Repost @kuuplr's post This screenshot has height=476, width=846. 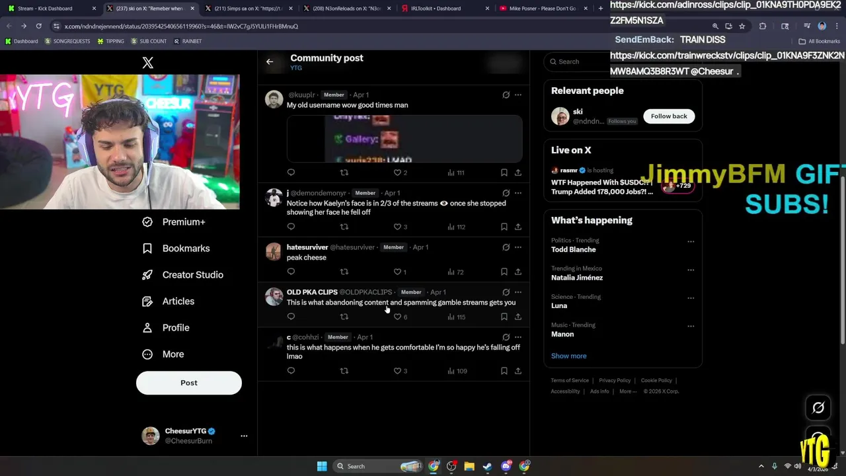click(344, 173)
